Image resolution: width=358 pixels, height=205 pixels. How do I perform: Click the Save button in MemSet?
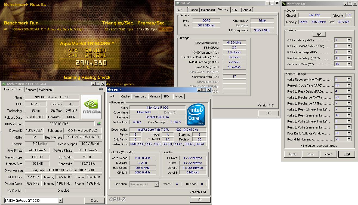[x=310, y=154]
